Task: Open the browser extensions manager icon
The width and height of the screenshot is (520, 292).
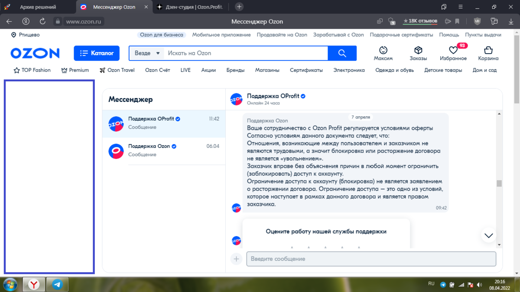Action: [x=494, y=21]
